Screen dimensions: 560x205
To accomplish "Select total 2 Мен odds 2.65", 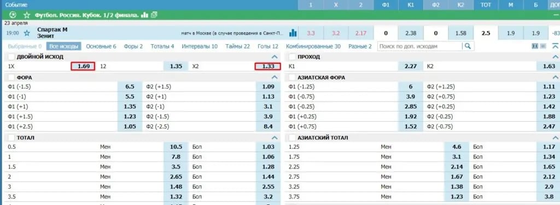I will 176,177.
